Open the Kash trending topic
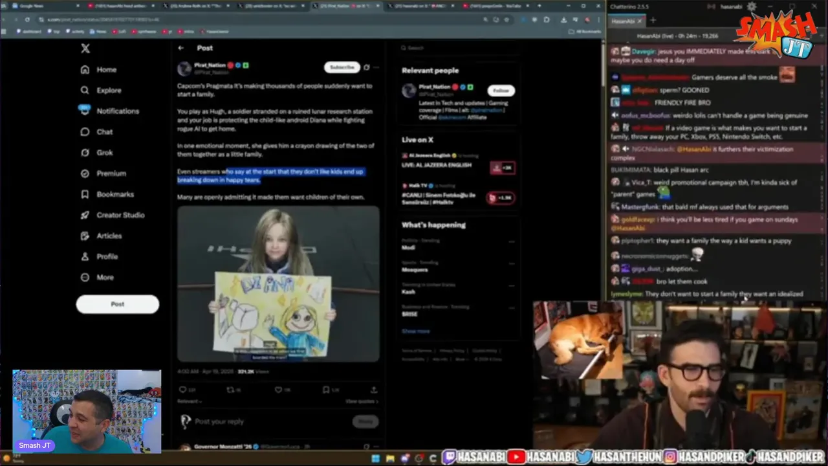The height and width of the screenshot is (466, 828). pyautogui.click(x=408, y=292)
